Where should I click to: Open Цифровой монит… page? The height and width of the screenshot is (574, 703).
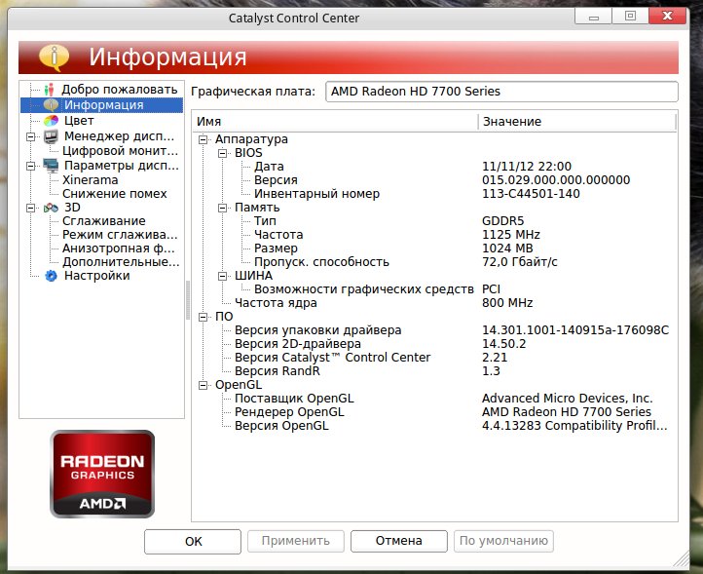[x=120, y=151]
